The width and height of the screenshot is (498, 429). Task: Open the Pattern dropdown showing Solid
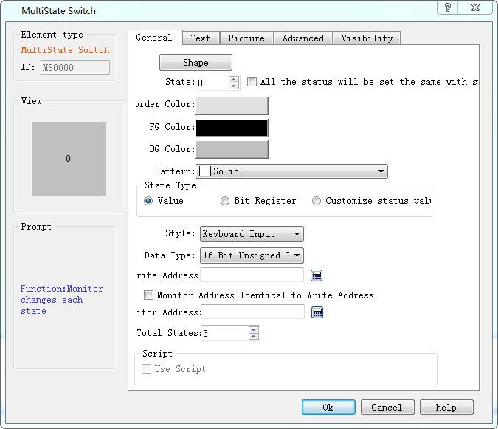pos(291,171)
